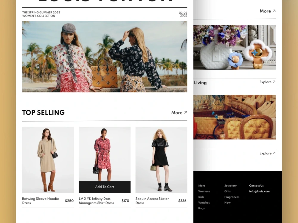This screenshot has height=223, width=298.
Task: Open Sequin Accent Skater Dress product image
Action: [161, 160]
